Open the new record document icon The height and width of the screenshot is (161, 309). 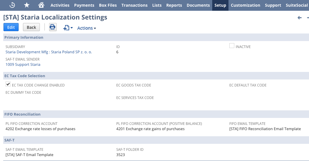click(66, 28)
